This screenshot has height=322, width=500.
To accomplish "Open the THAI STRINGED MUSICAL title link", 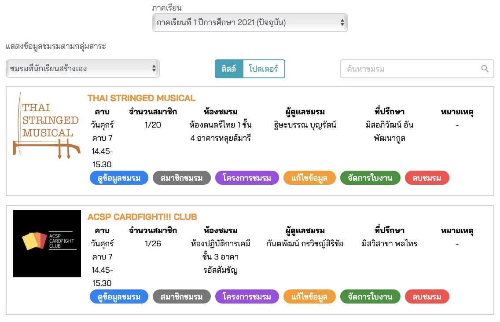I will pos(141,98).
